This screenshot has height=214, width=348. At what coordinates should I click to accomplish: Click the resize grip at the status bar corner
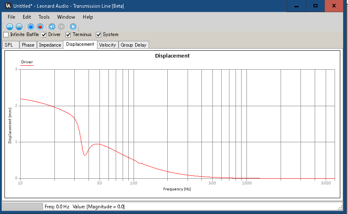tap(340, 208)
